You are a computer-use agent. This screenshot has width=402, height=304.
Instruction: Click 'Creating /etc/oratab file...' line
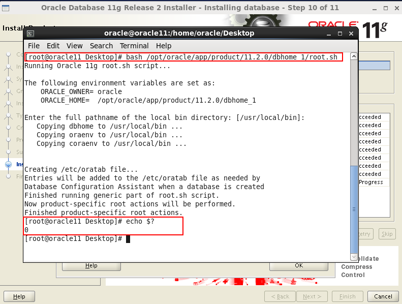(81, 170)
